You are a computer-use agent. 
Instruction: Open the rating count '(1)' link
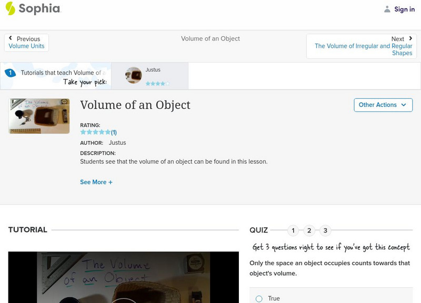pyautogui.click(x=114, y=131)
